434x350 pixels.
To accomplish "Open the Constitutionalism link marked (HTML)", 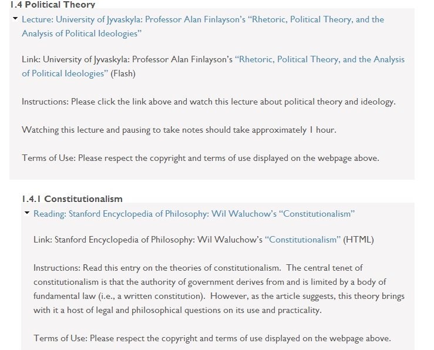I will pos(302,240).
